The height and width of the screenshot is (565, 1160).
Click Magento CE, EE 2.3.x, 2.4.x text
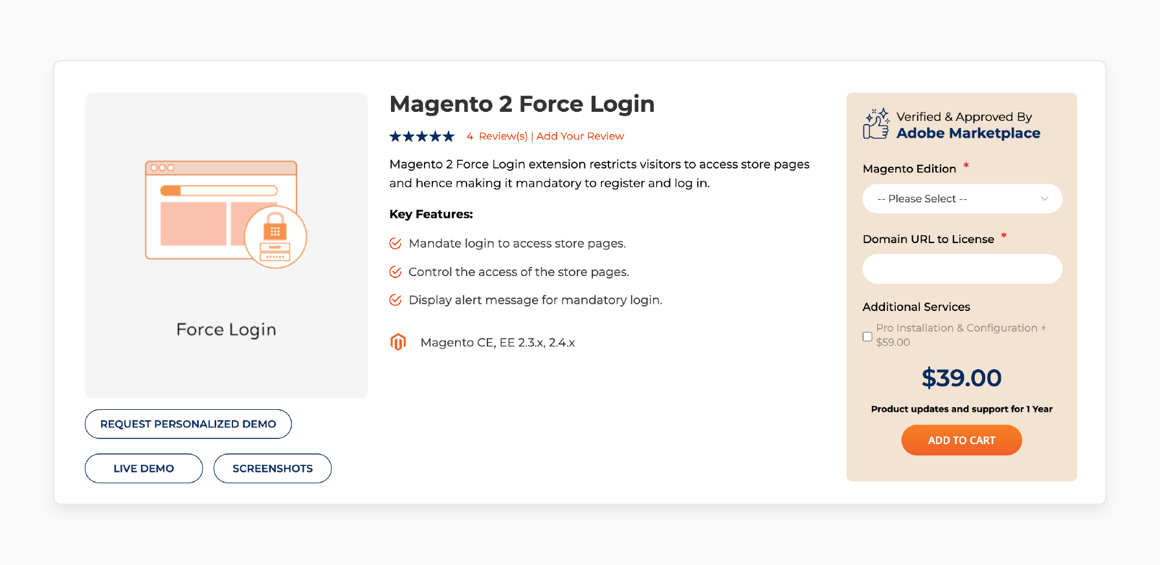tap(498, 343)
